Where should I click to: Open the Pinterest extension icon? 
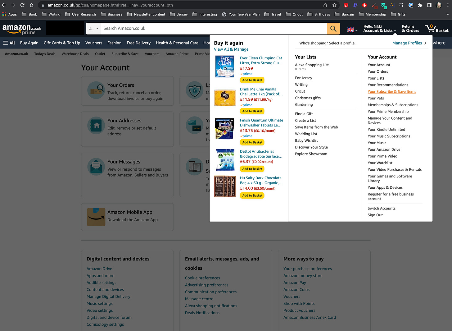pos(346,5)
